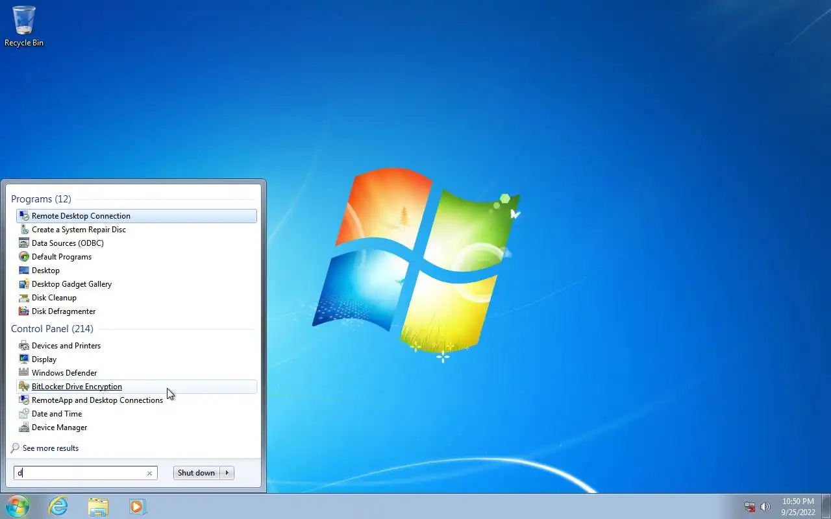Click Remote Desktop Connection icon

pyautogui.click(x=24, y=216)
